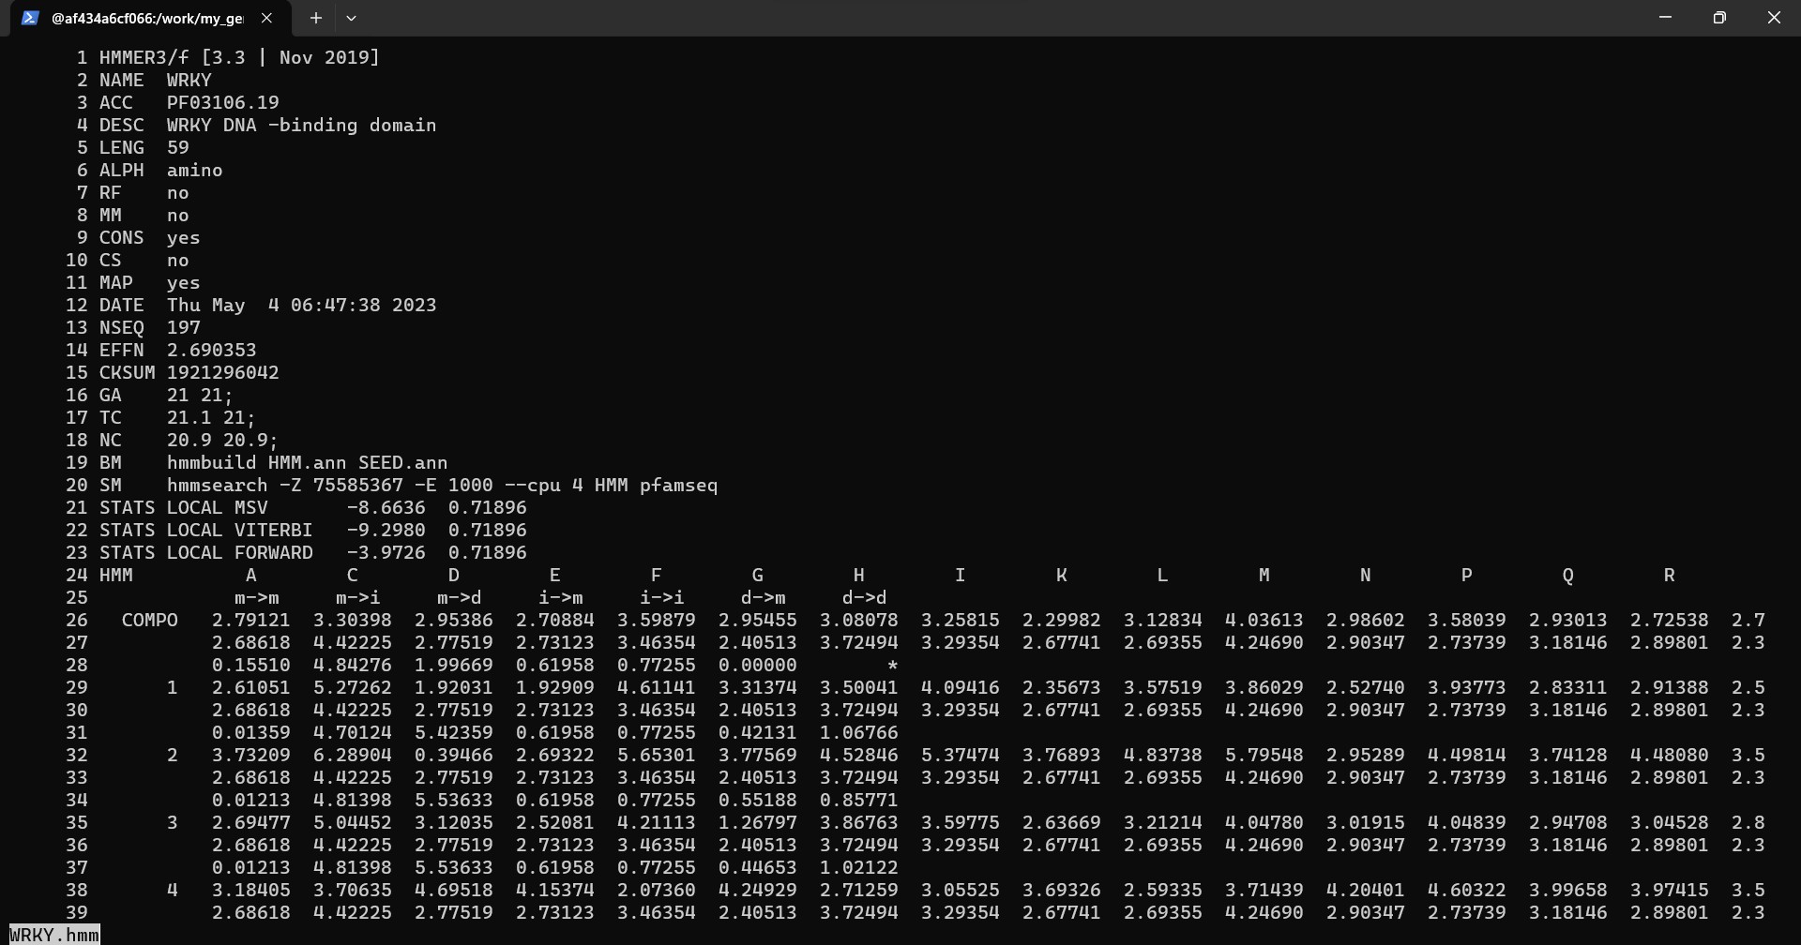
Task: Click the 'd->d' transition header
Action: click(864, 597)
